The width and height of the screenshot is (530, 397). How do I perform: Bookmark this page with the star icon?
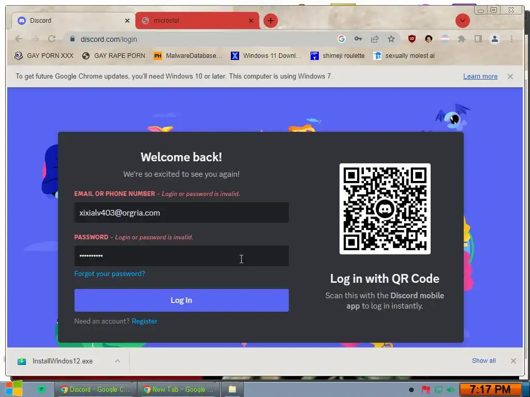(391, 39)
